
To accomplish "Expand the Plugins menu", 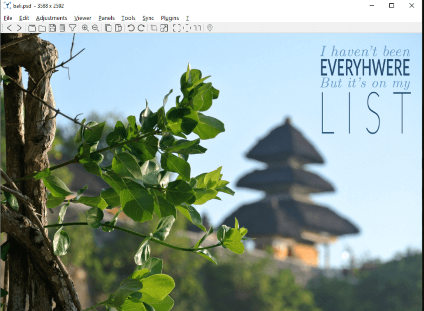I will pos(170,18).
